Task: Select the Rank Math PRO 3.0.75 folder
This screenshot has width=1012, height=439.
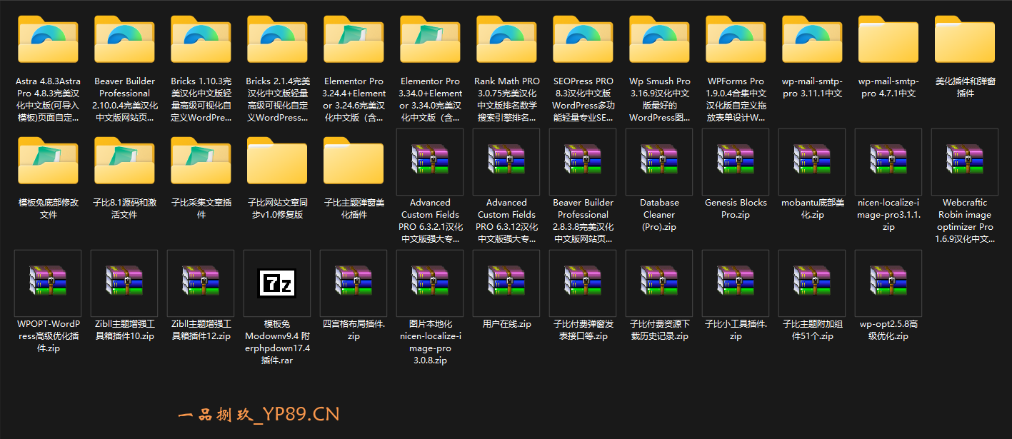Action: (506, 41)
